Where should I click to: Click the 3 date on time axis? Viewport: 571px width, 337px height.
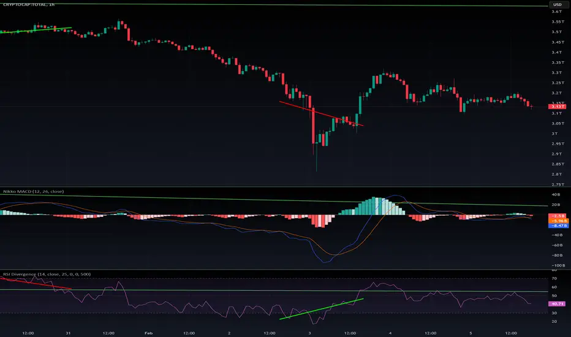pos(309,333)
